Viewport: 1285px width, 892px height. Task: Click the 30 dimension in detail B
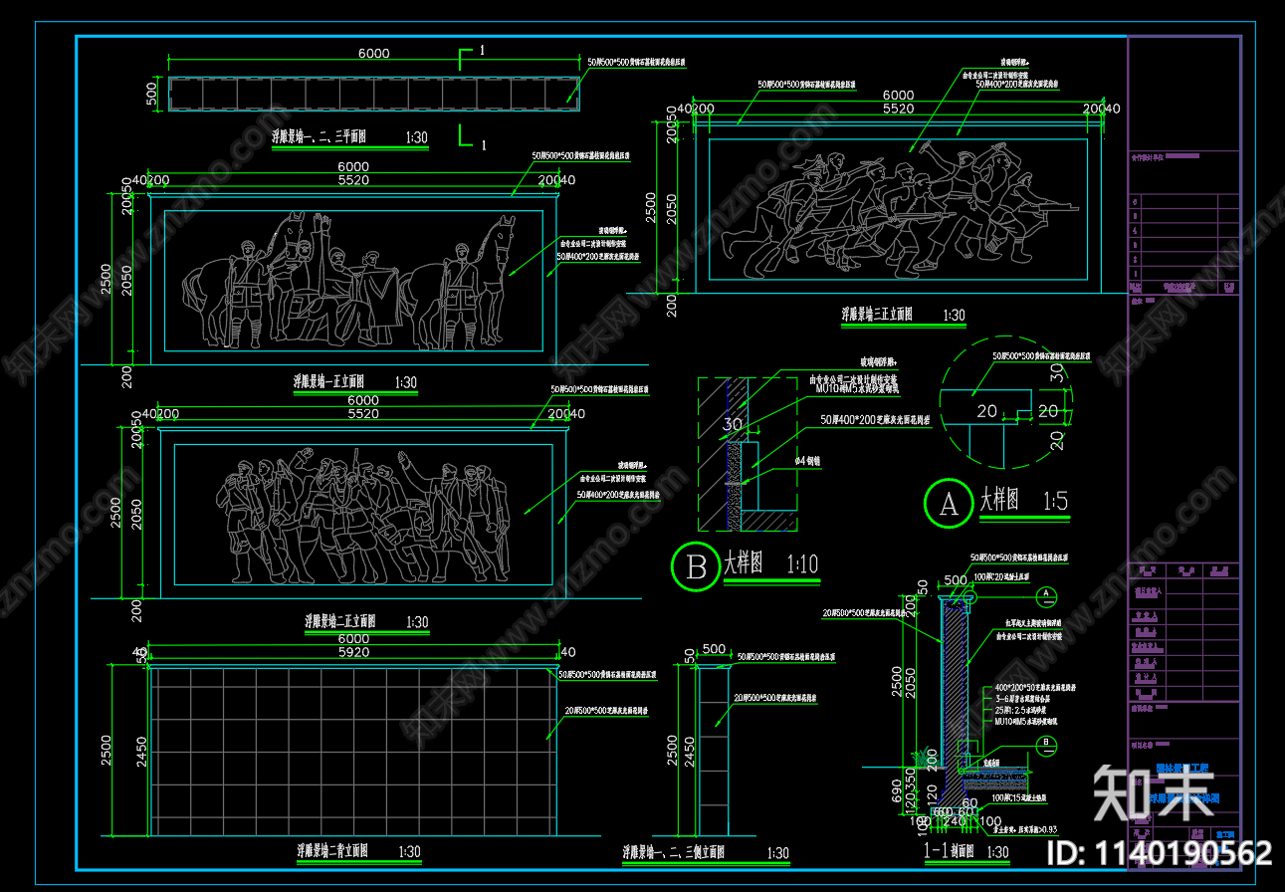click(x=733, y=424)
